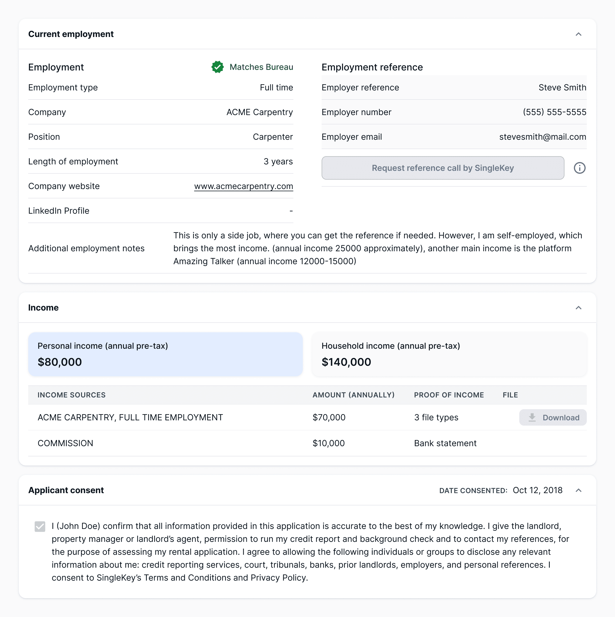Collapse the Current employment section

(x=578, y=34)
